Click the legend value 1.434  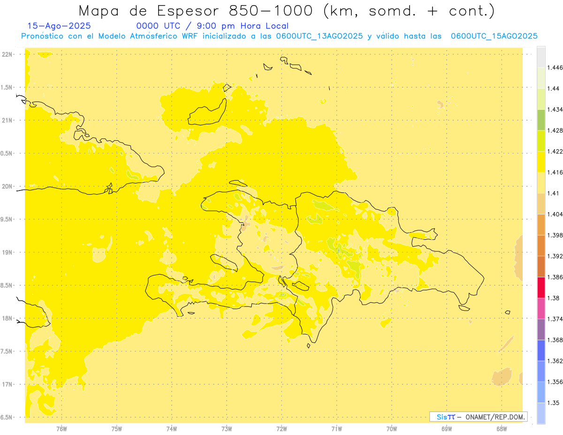(x=555, y=109)
